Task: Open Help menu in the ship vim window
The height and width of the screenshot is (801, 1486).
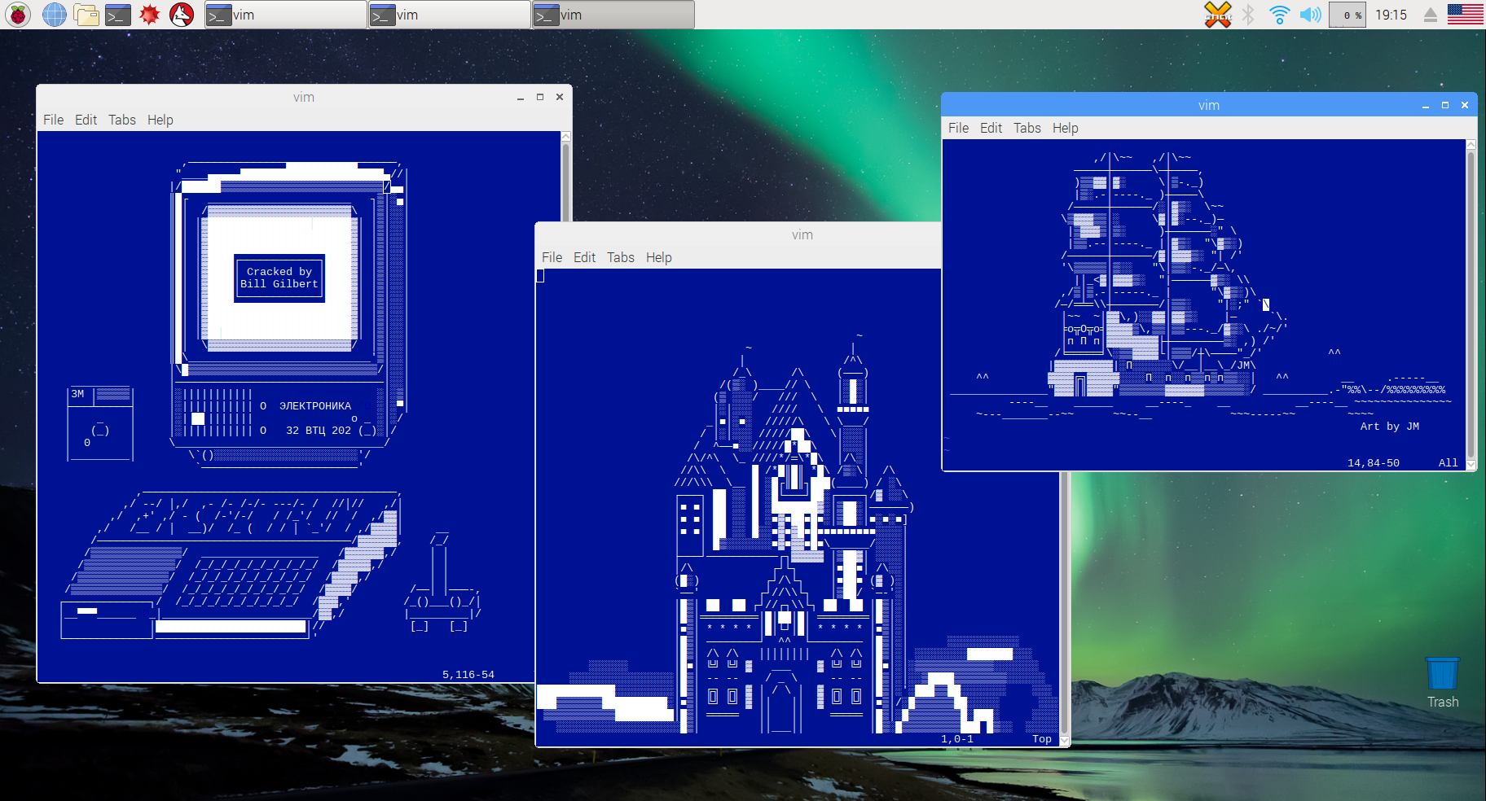Action: pyautogui.click(x=1066, y=128)
